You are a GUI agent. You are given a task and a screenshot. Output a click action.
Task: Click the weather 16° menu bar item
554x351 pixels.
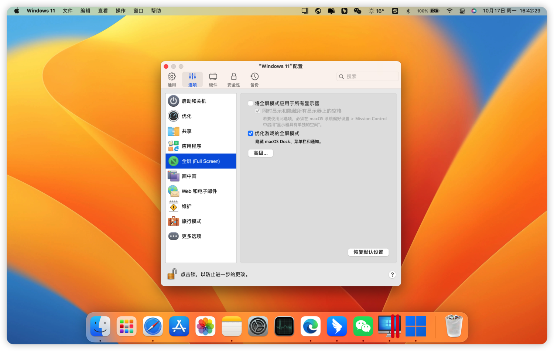376,11
